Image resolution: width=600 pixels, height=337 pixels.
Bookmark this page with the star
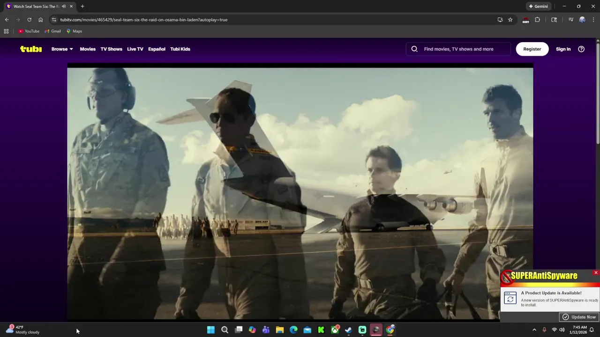pyautogui.click(x=510, y=20)
